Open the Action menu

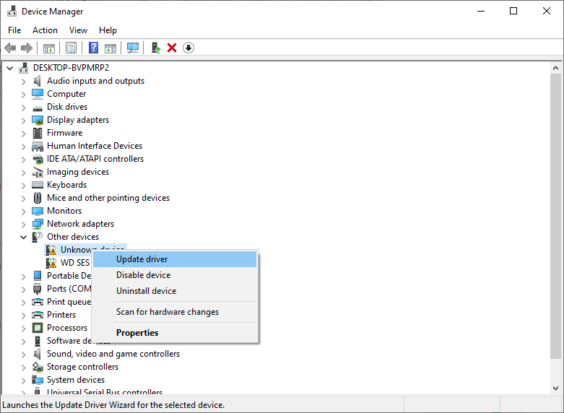click(45, 30)
